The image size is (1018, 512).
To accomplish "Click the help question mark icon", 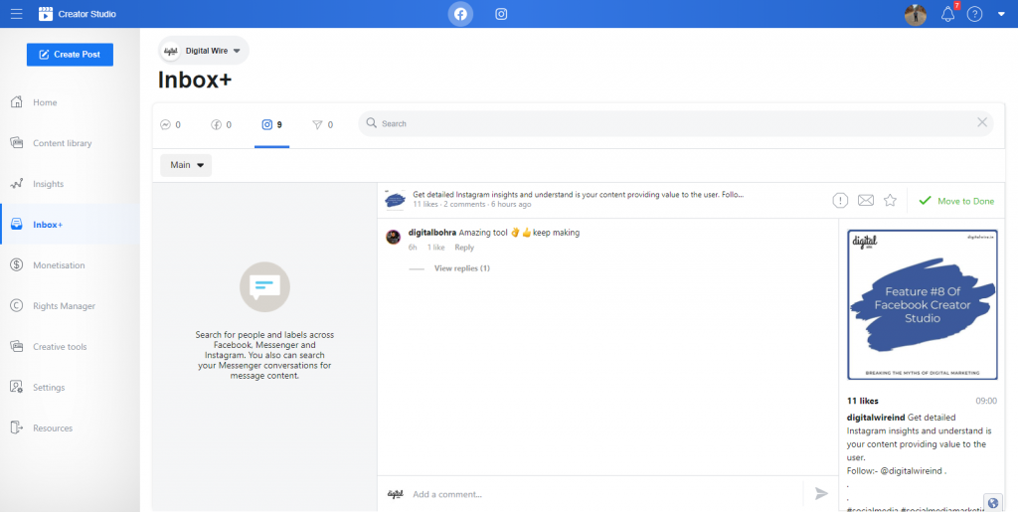I will click(x=974, y=14).
